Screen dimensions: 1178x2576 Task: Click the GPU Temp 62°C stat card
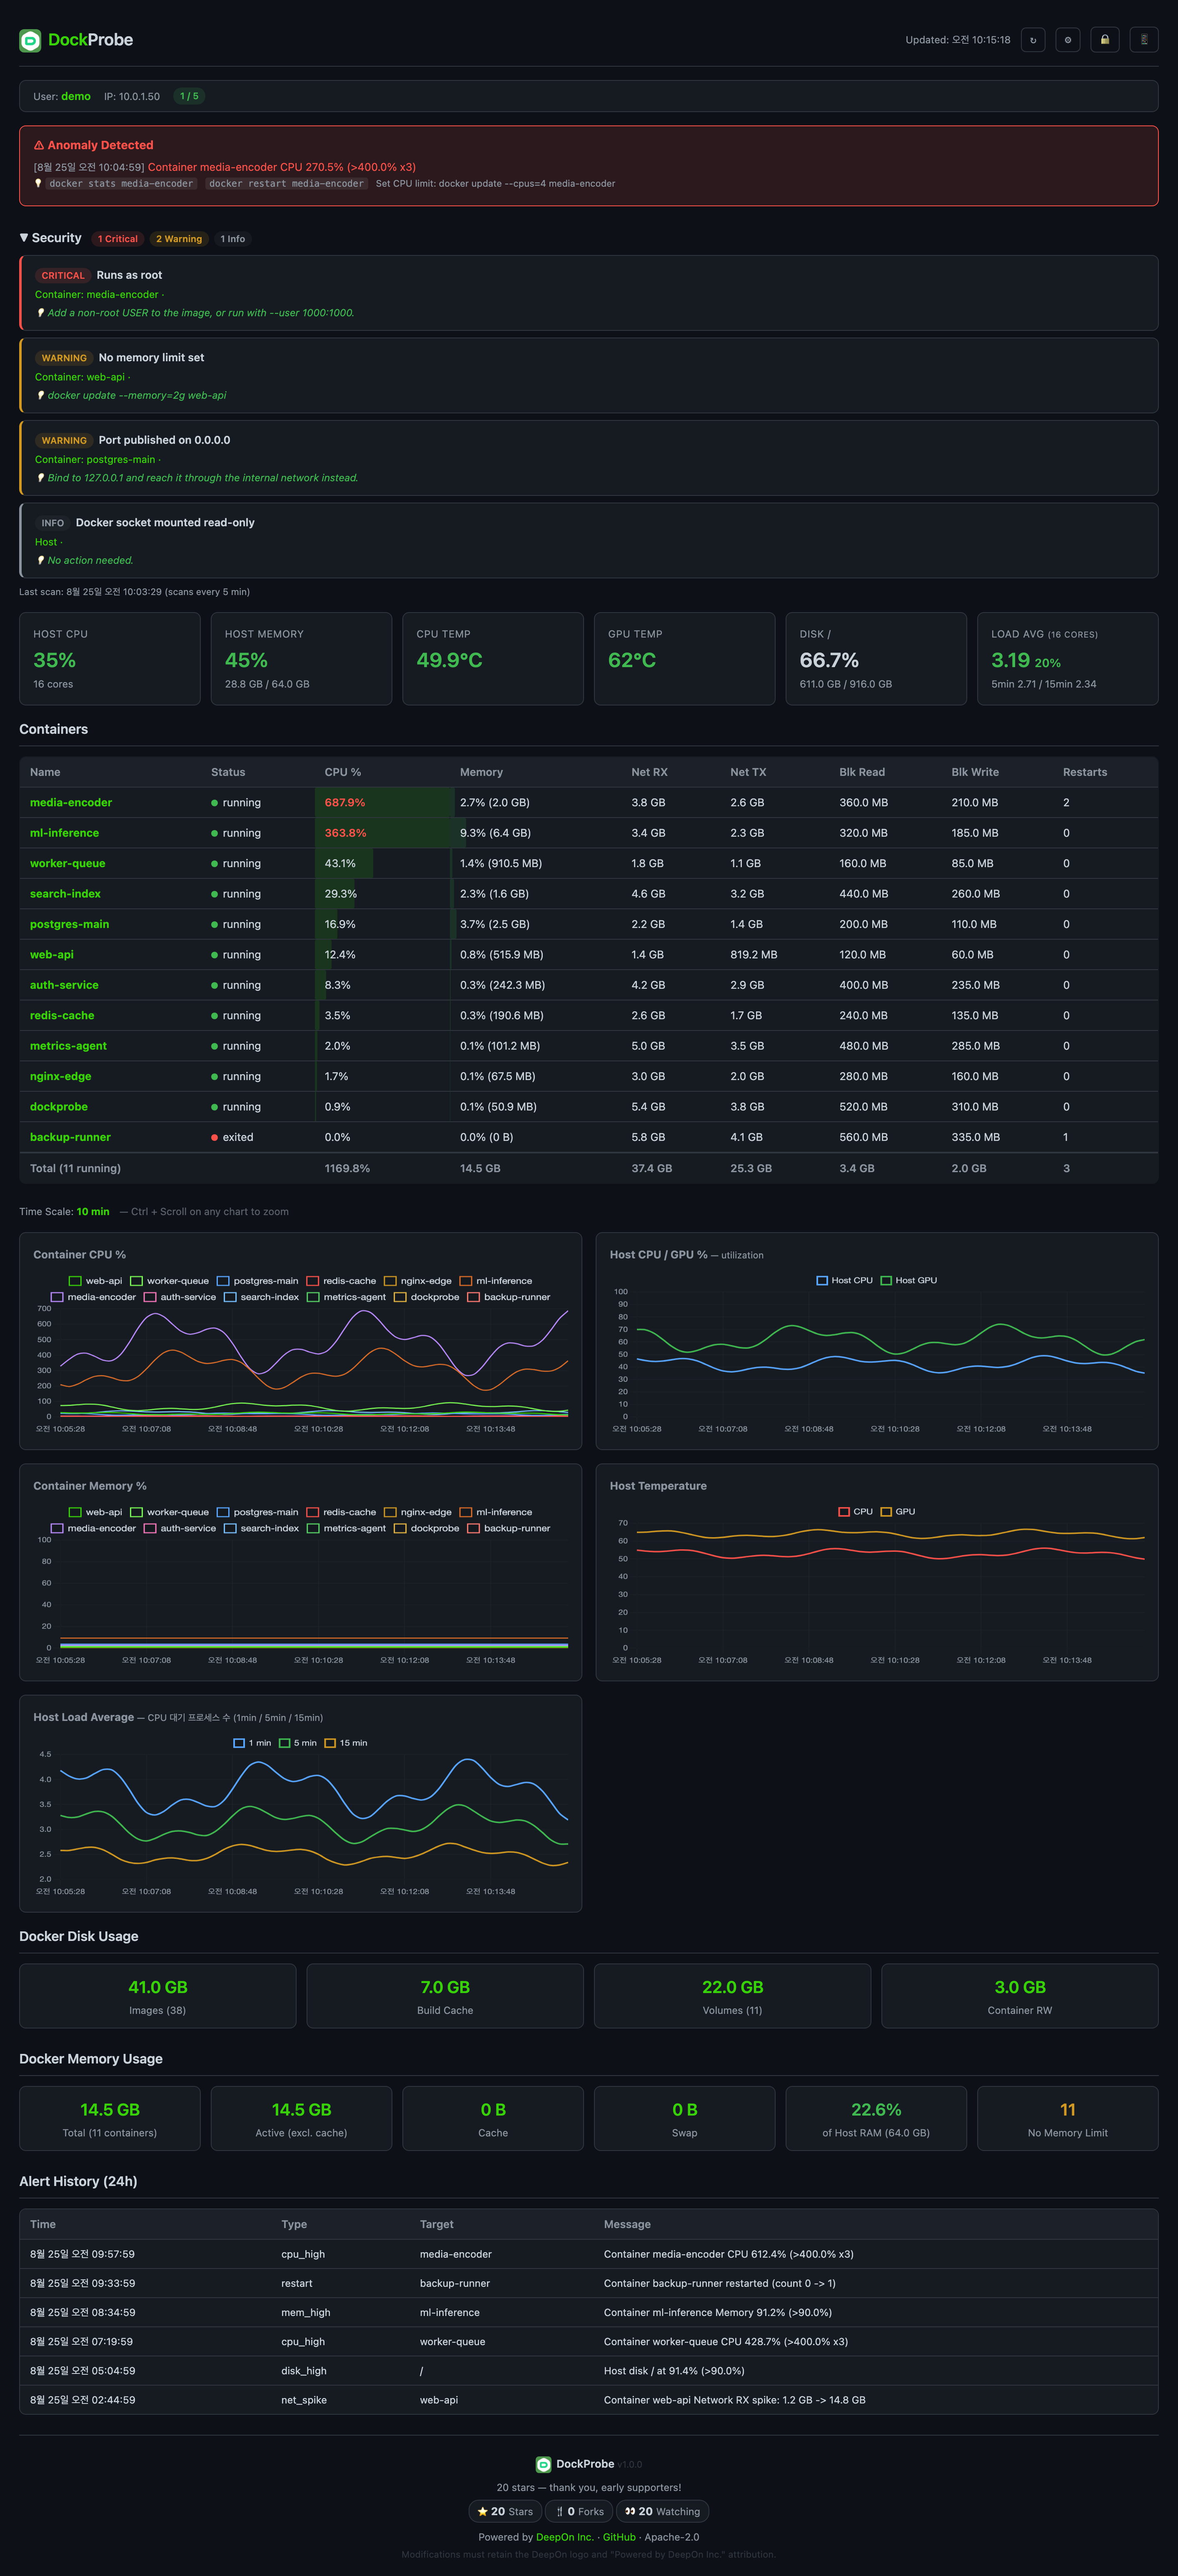684,659
